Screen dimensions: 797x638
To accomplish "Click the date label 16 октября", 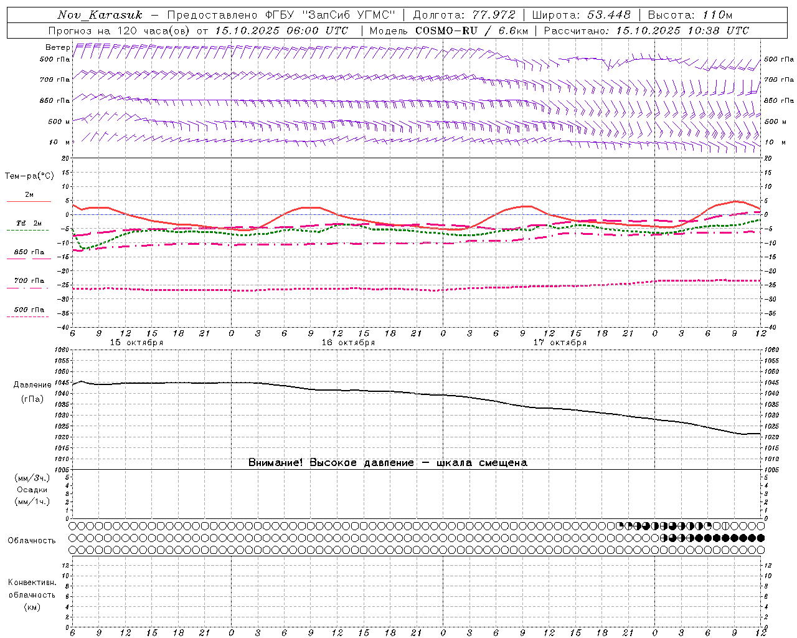I will tap(348, 343).
